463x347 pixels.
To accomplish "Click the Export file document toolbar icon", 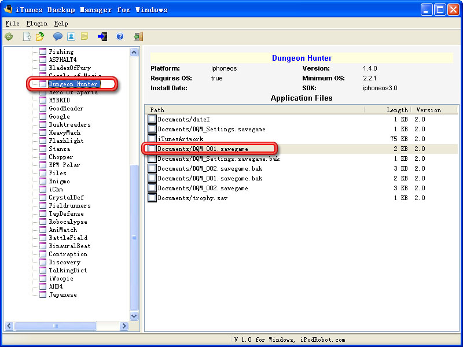I will coord(27,36).
